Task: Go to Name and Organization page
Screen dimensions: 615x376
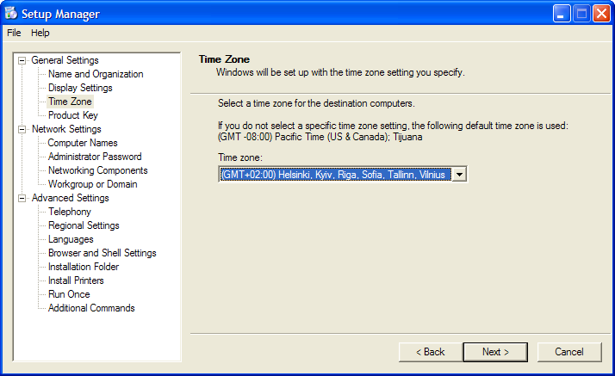Action: click(96, 74)
